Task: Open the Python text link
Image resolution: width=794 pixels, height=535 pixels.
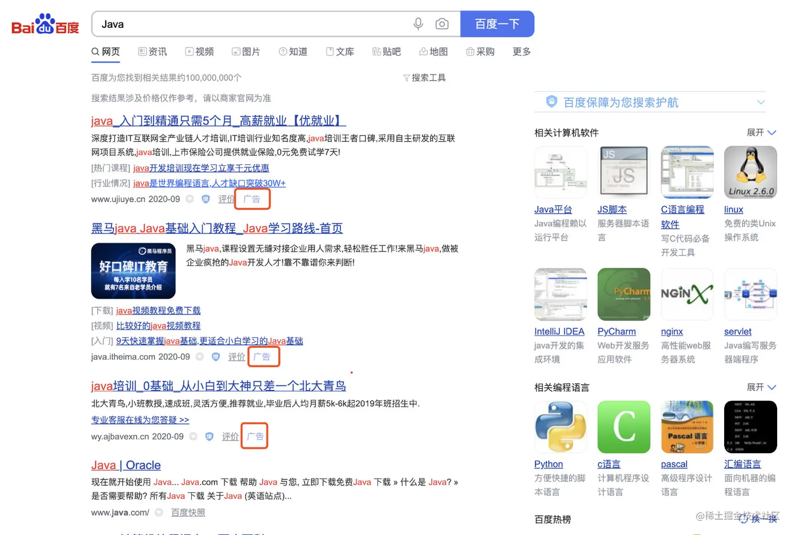Action: pos(548,464)
